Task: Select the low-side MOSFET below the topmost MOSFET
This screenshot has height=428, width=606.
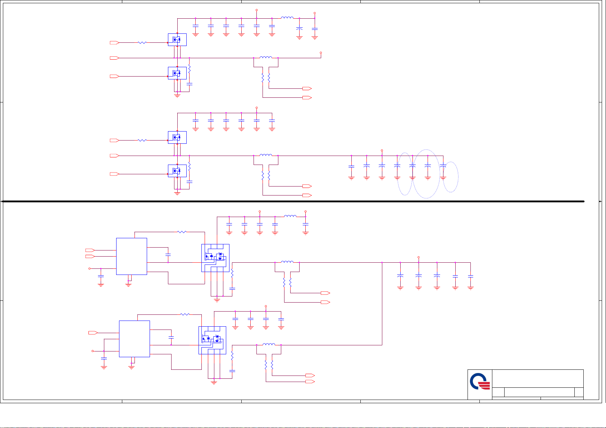Action: [x=177, y=73]
